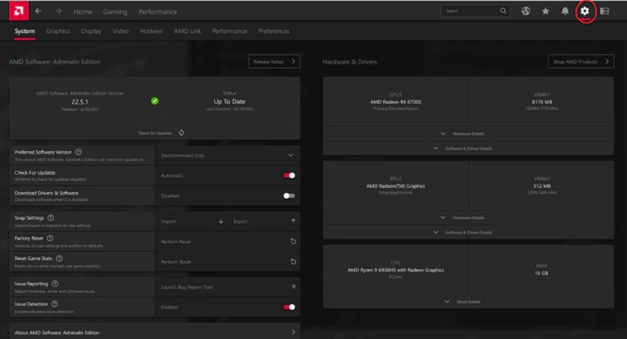This screenshot has width=627, height=339.
Task: Click Preferred Software Version help icon
Action: [79, 152]
